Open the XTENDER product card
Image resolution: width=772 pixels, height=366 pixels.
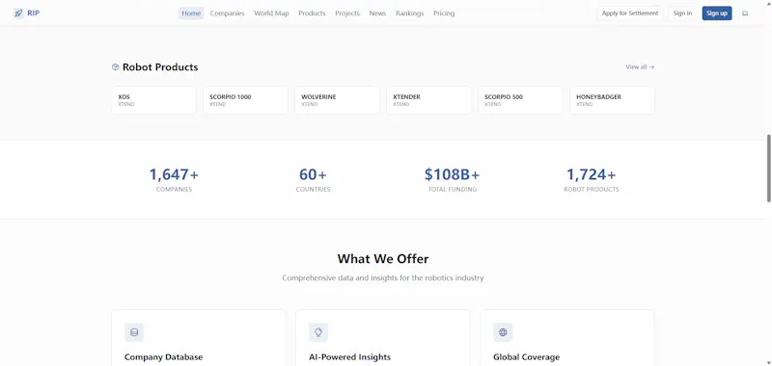[x=428, y=100]
